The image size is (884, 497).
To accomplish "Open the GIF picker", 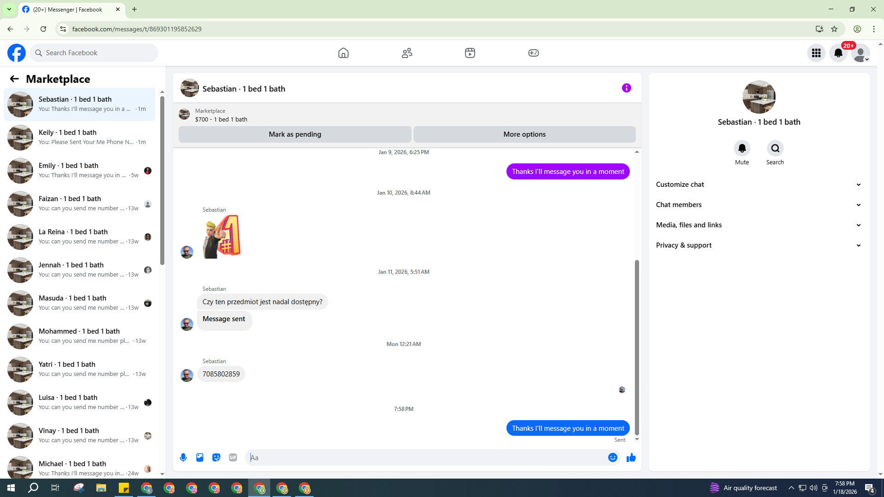I will pos(233,457).
